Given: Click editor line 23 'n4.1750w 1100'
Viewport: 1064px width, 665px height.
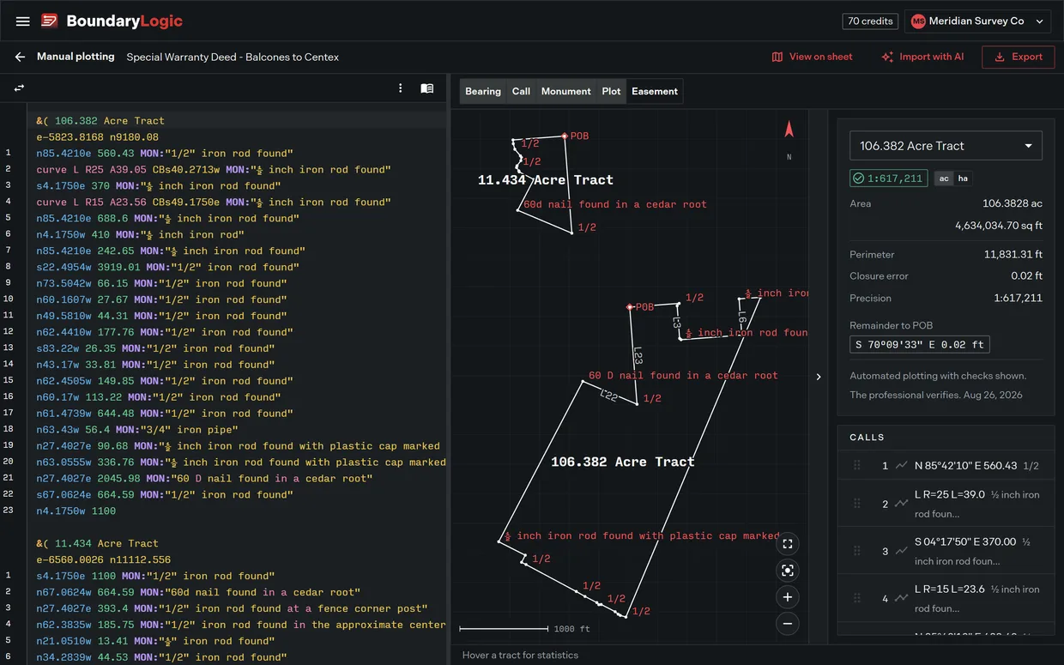Looking at the screenshot, I should 76,511.
